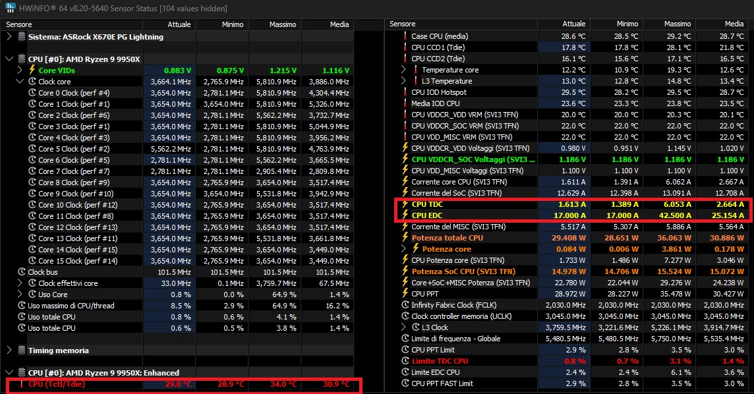Click the lightning icon of Potenza totale CPU

[405, 238]
